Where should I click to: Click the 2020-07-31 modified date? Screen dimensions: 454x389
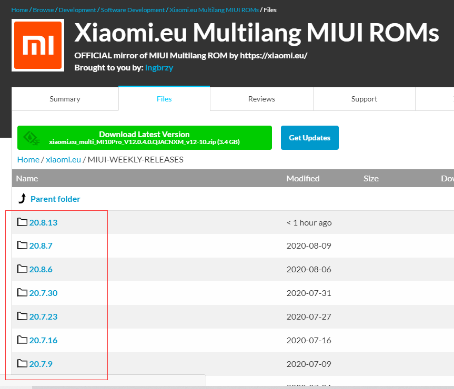pyautogui.click(x=309, y=293)
